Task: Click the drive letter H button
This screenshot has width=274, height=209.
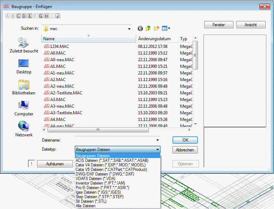Action: 46,16
